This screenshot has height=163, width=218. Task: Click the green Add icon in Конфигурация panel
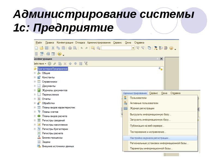pos(50,64)
